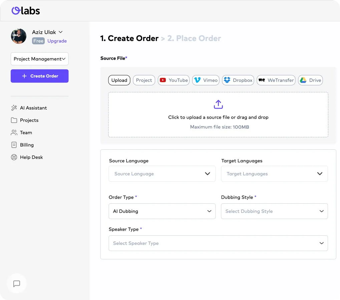Click the Upgrade link
This screenshot has height=300, width=340.
pyautogui.click(x=57, y=41)
